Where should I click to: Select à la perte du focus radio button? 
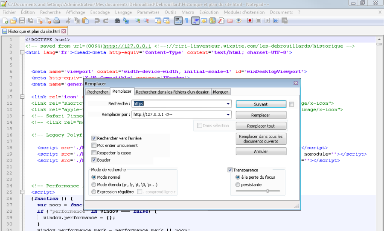(x=238, y=177)
